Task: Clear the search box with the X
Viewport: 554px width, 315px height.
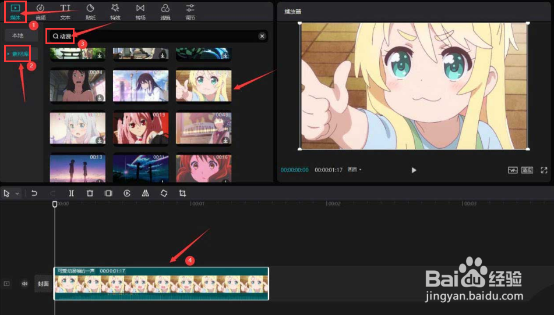Action: [x=262, y=36]
